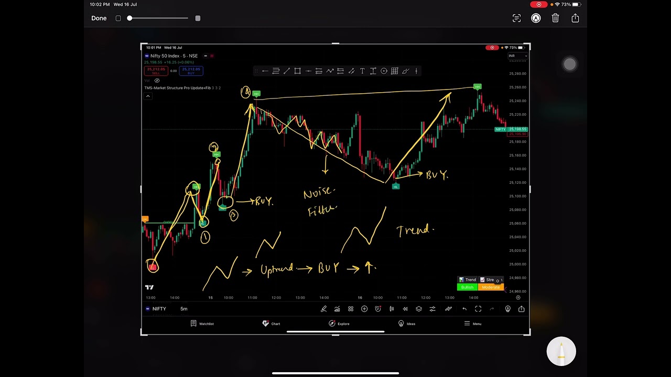Open the price-axis settings gear
Viewport: 671px width, 377px height.
[x=518, y=297]
